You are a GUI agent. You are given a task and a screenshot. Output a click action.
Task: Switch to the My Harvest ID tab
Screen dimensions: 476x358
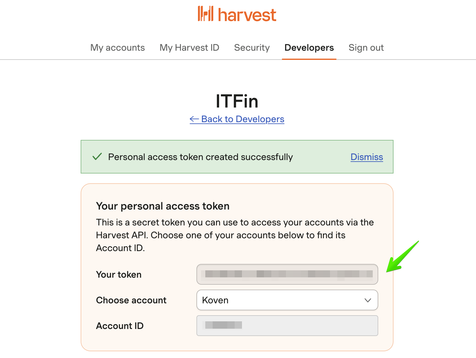click(189, 48)
